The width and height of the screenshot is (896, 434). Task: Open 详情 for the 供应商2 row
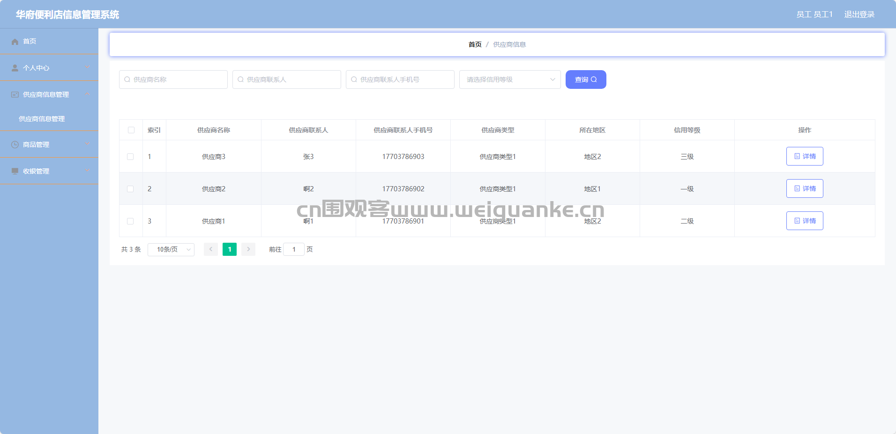[x=804, y=188]
